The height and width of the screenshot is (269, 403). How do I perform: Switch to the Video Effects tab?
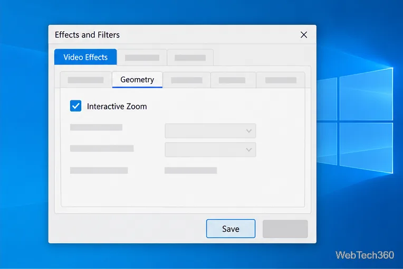coord(85,57)
